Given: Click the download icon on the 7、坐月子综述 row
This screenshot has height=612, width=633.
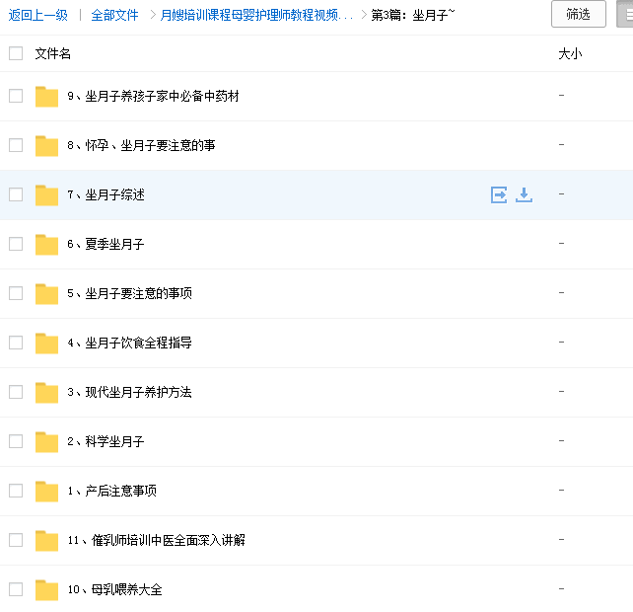Looking at the screenshot, I should [x=524, y=194].
